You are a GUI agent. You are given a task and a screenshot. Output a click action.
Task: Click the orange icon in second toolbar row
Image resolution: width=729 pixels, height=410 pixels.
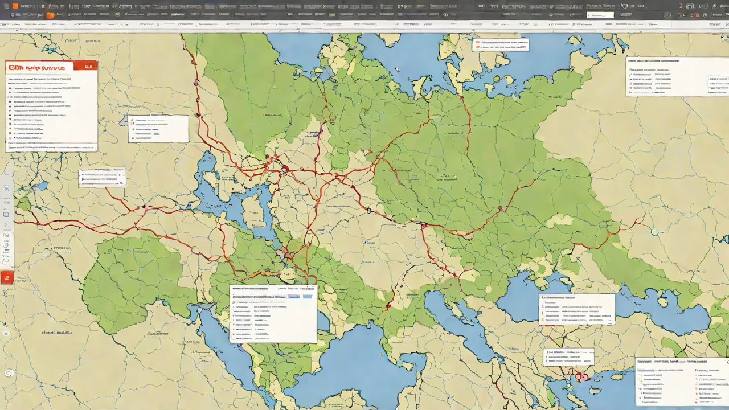tap(50, 15)
